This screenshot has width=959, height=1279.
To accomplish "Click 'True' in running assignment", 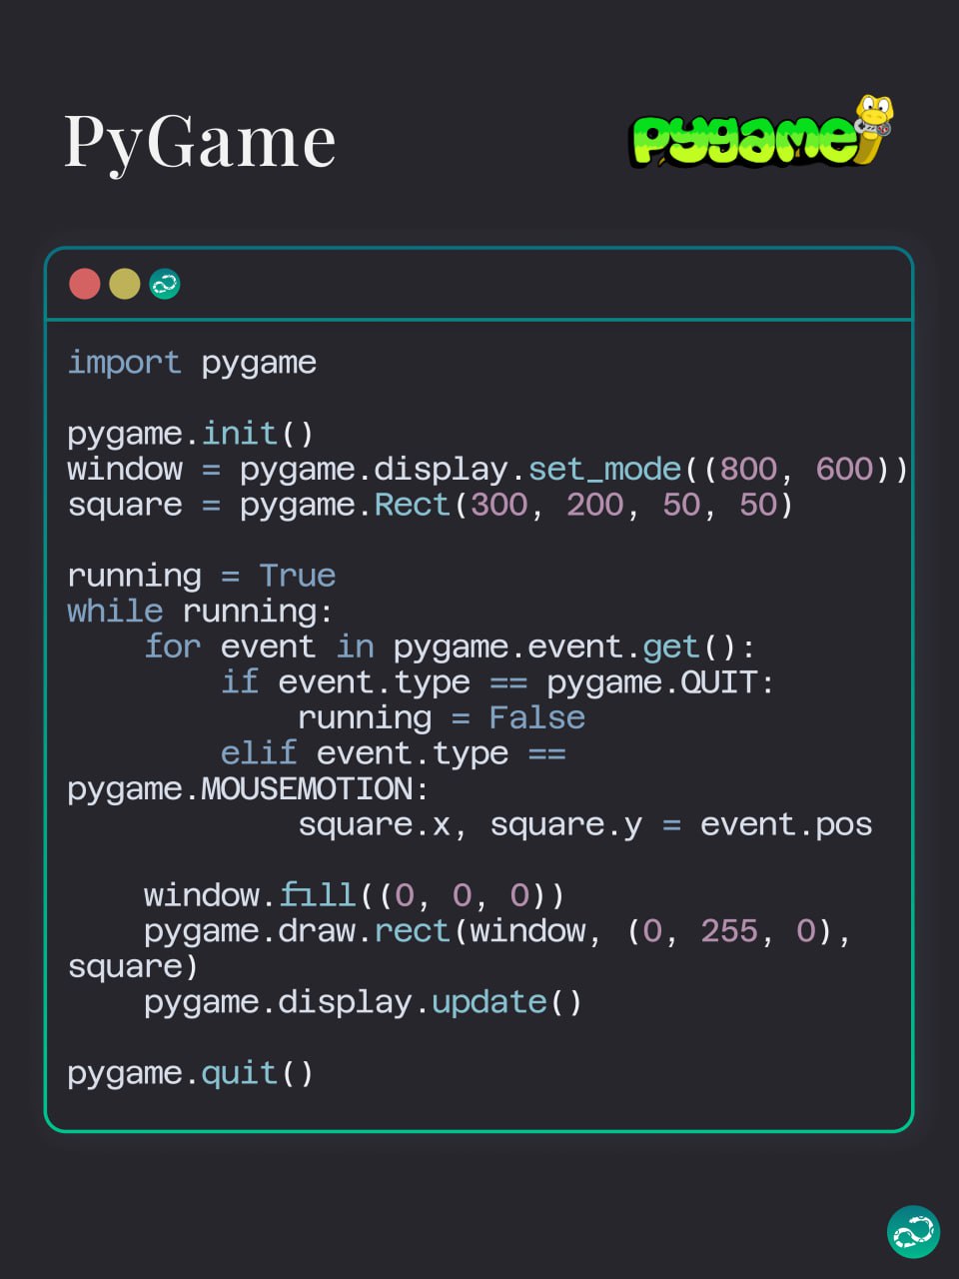I will click(x=298, y=576).
